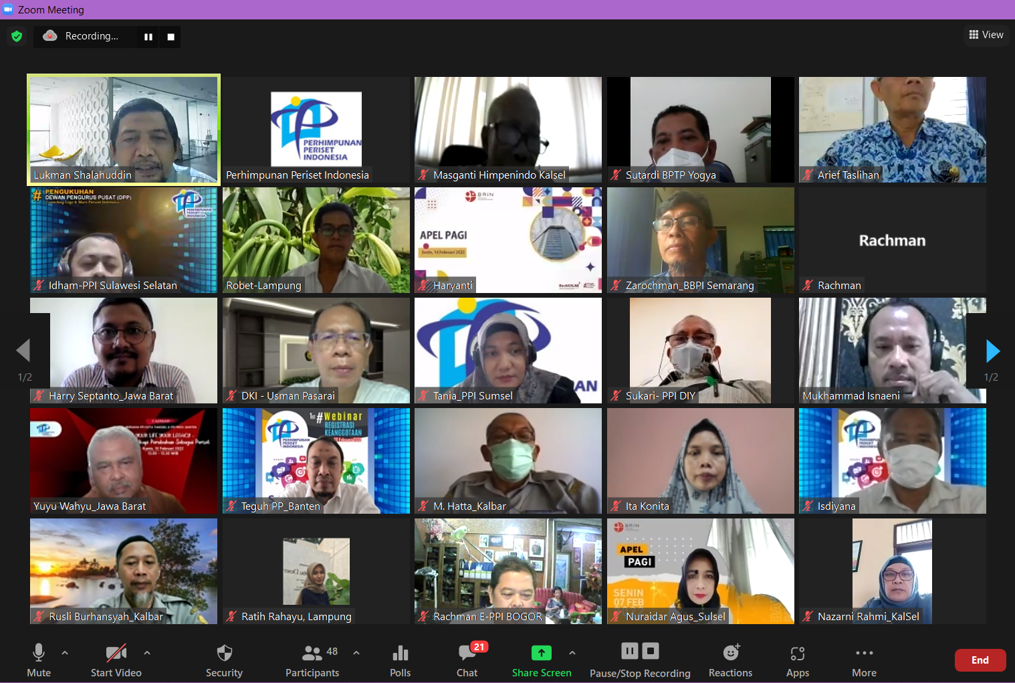Screen dimensions: 1015x683
Task: Select the Perhimpunan Periset Indonesia tile
Action: tap(316, 130)
